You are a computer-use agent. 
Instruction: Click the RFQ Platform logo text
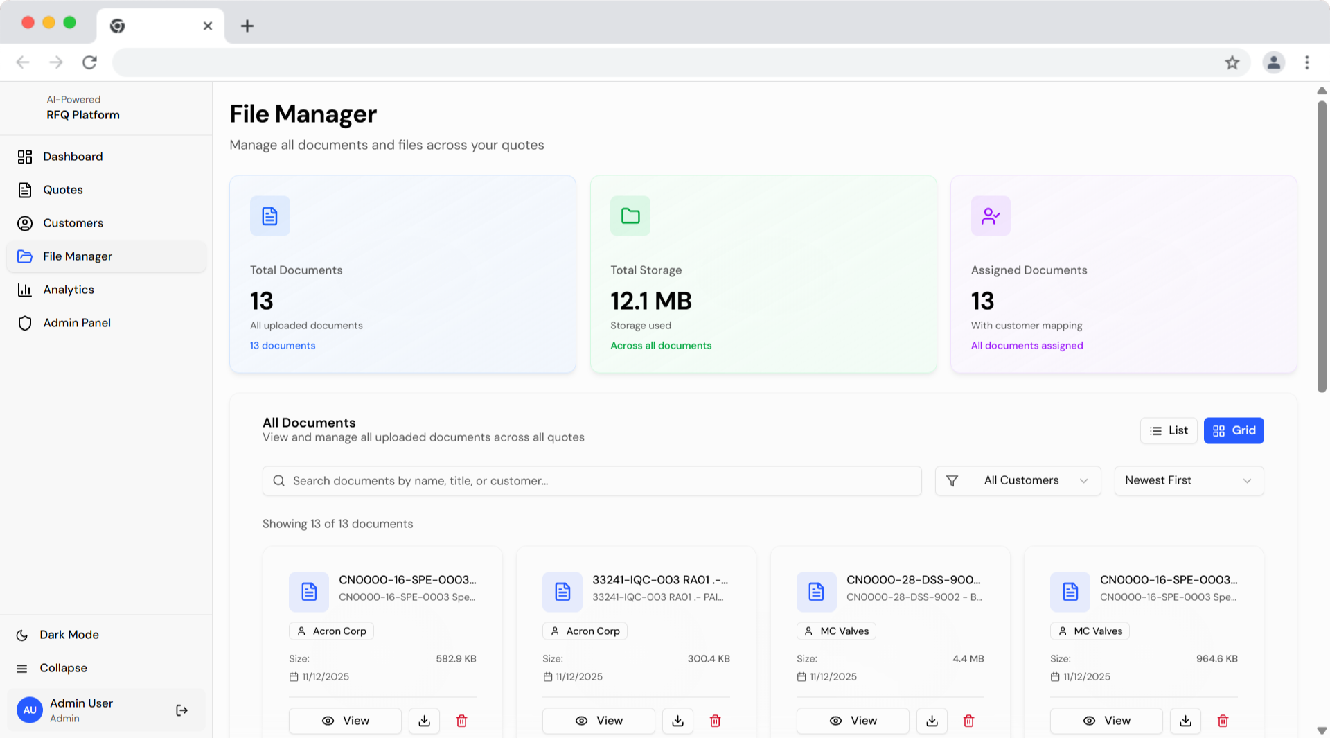click(x=83, y=115)
